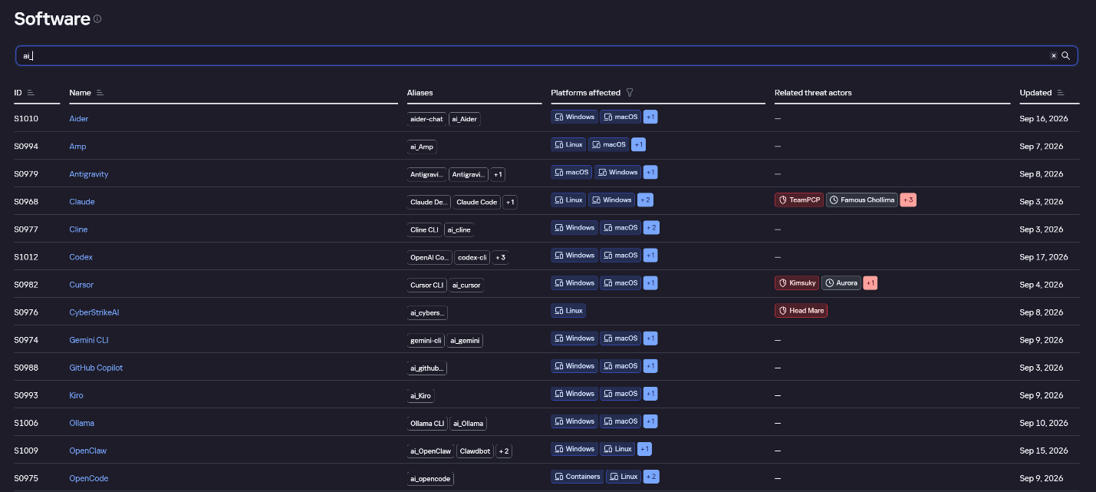Screen dimensions: 1096x492
Task: Select the Sep 17, 2026 date cell
Action: click(x=1043, y=256)
